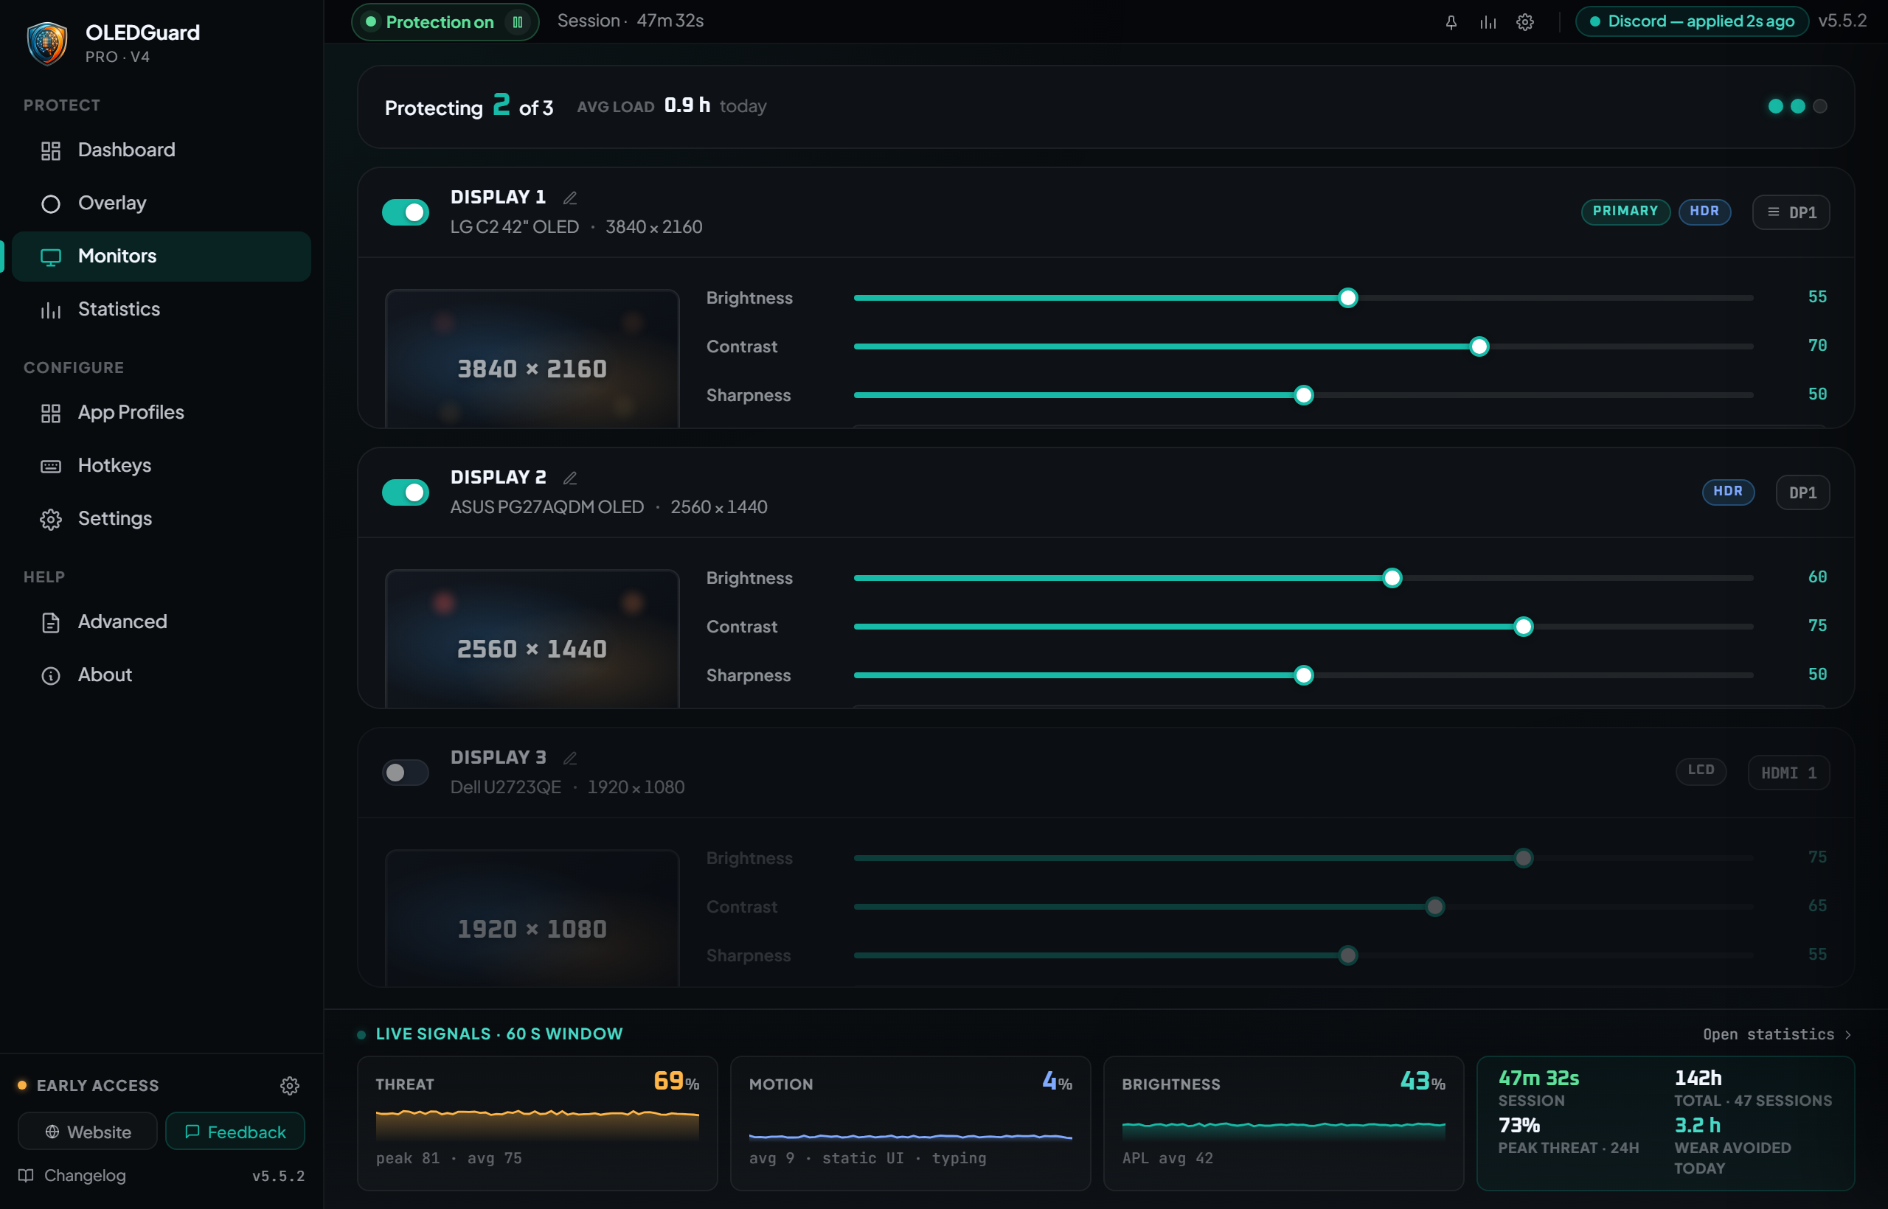Adjust Display 3 Contrast slider
This screenshot has width=1888, height=1209.
[x=1303, y=907]
